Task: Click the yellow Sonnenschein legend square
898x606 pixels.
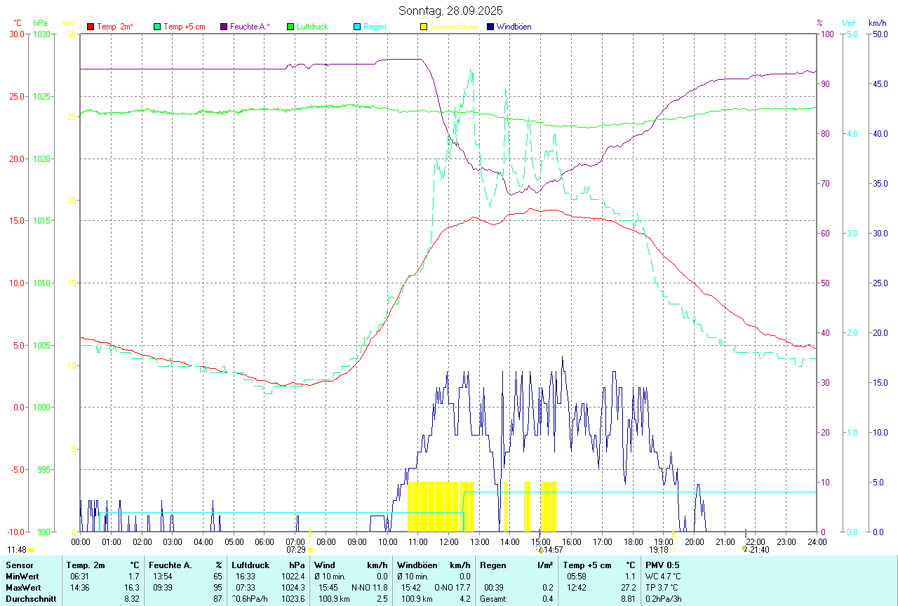Action: coord(424,27)
